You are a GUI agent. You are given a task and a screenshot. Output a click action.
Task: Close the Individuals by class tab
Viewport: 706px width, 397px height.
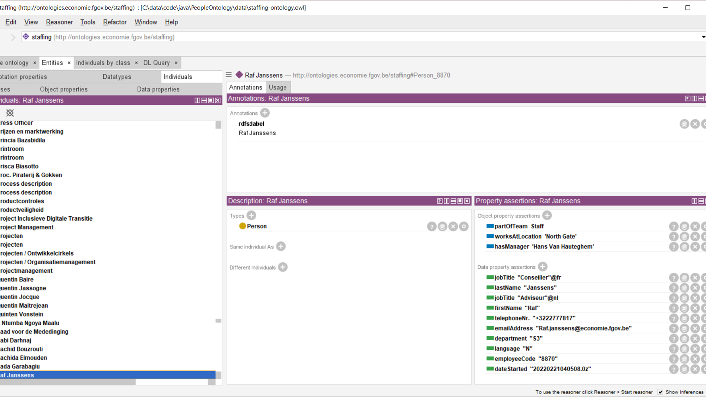point(137,63)
